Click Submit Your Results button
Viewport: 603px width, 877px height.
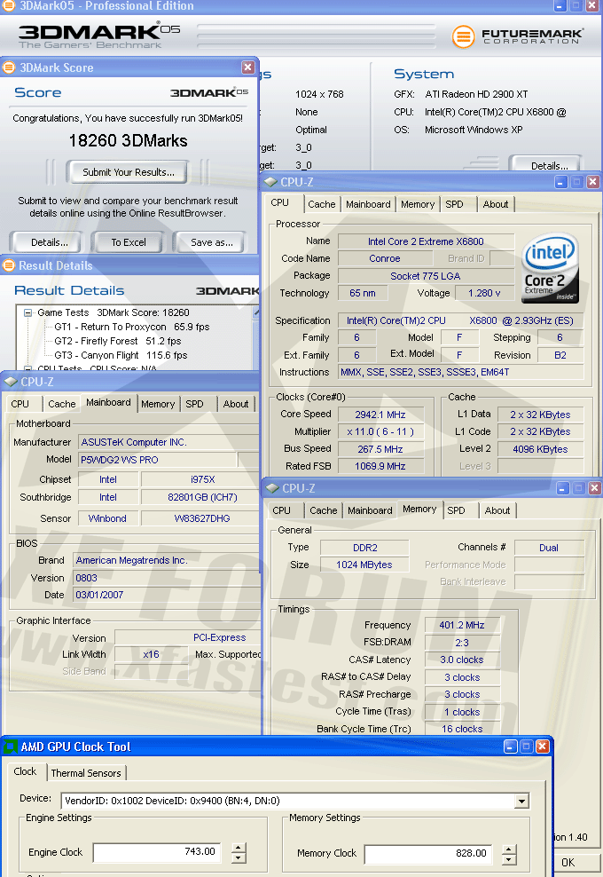[129, 172]
